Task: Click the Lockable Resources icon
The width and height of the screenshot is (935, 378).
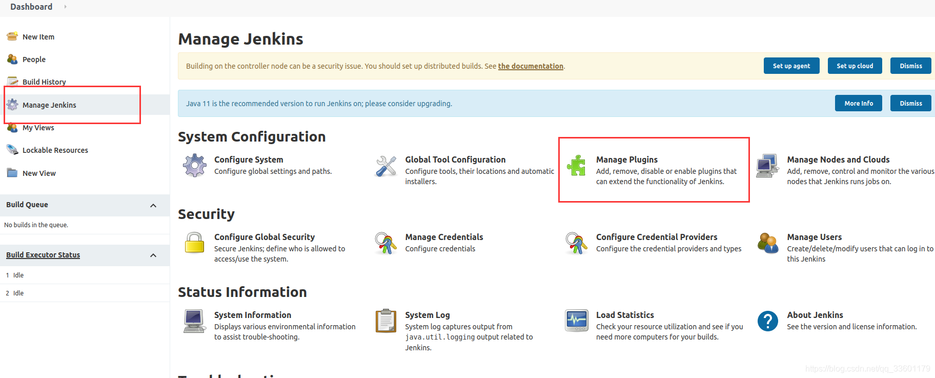Action: (12, 150)
